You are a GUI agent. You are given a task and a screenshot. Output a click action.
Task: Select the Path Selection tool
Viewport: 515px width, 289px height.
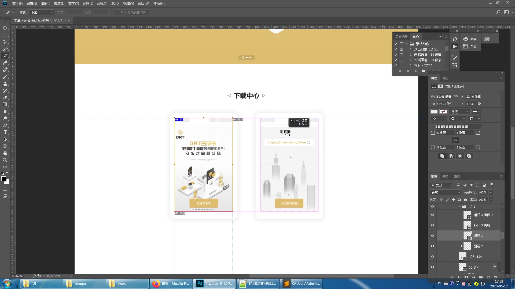click(x=5, y=139)
